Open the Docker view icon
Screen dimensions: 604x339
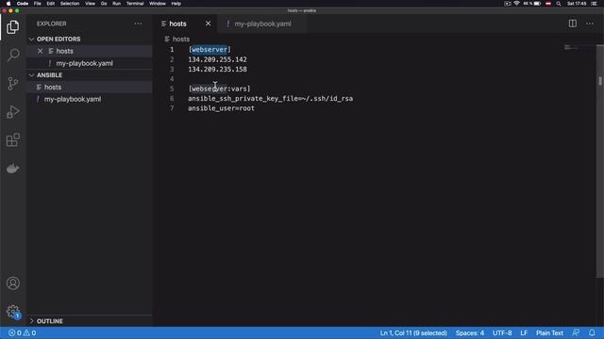tap(12, 169)
